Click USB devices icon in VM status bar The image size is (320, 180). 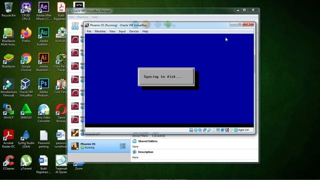[x=209, y=130]
